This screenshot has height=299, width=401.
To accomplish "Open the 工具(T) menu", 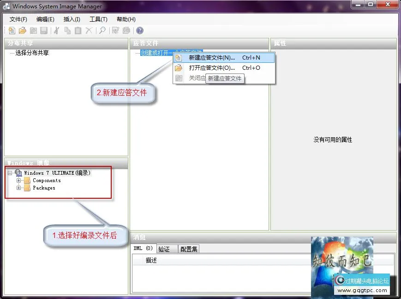I will 98,19.
